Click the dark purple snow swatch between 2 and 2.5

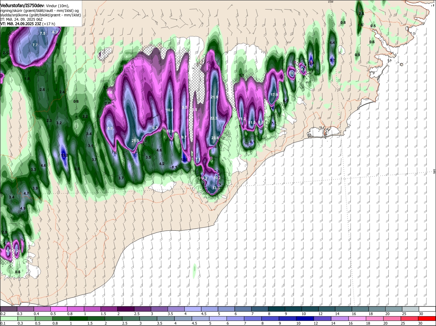tap(125, 309)
